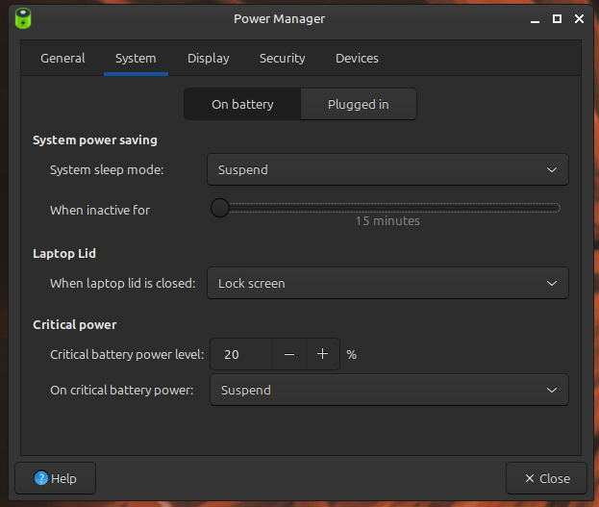Click the Laptop Lid heading

[x=64, y=254]
